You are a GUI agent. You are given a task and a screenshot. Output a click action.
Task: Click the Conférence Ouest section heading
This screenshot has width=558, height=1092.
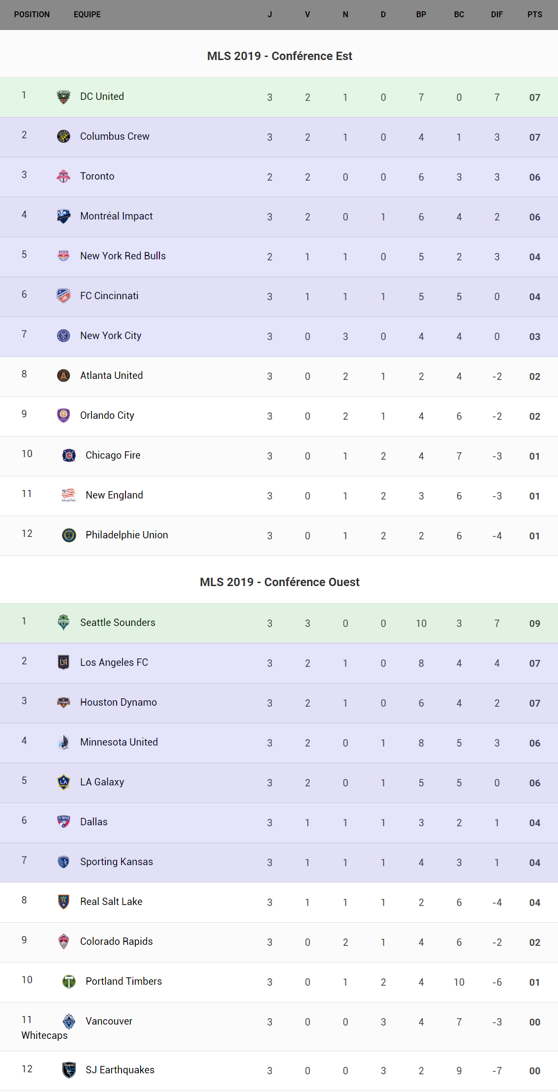(x=279, y=582)
